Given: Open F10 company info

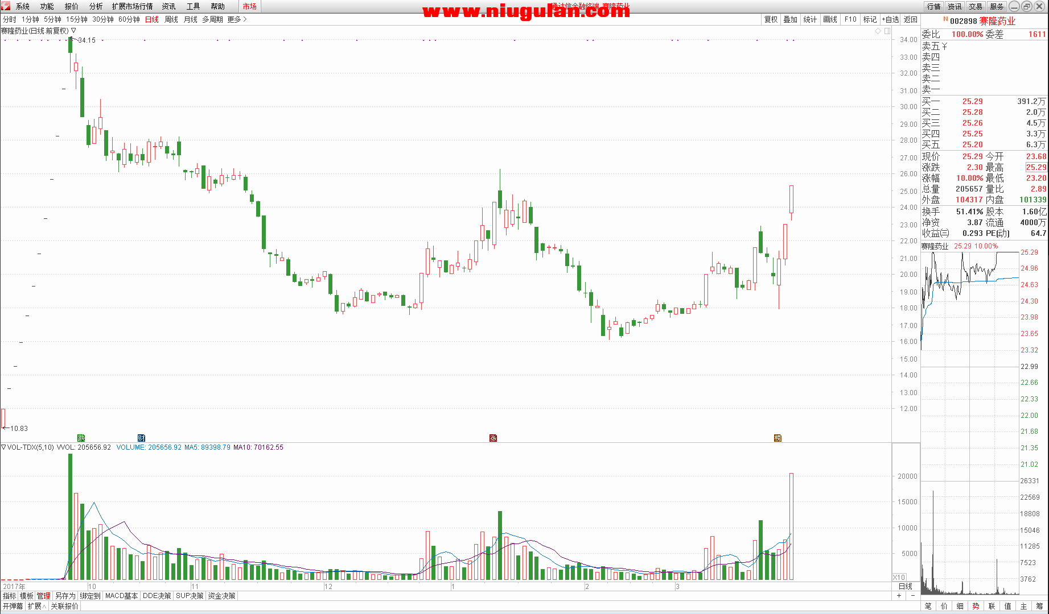Looking at the screenshot, I should pyautogui.click(x=850, y=19).
